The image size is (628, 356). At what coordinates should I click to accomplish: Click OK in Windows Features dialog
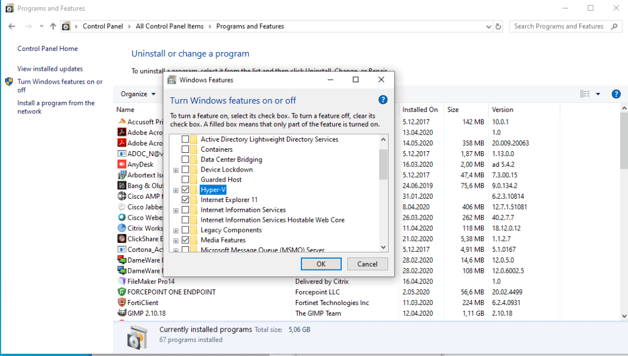tap(321, 264)
